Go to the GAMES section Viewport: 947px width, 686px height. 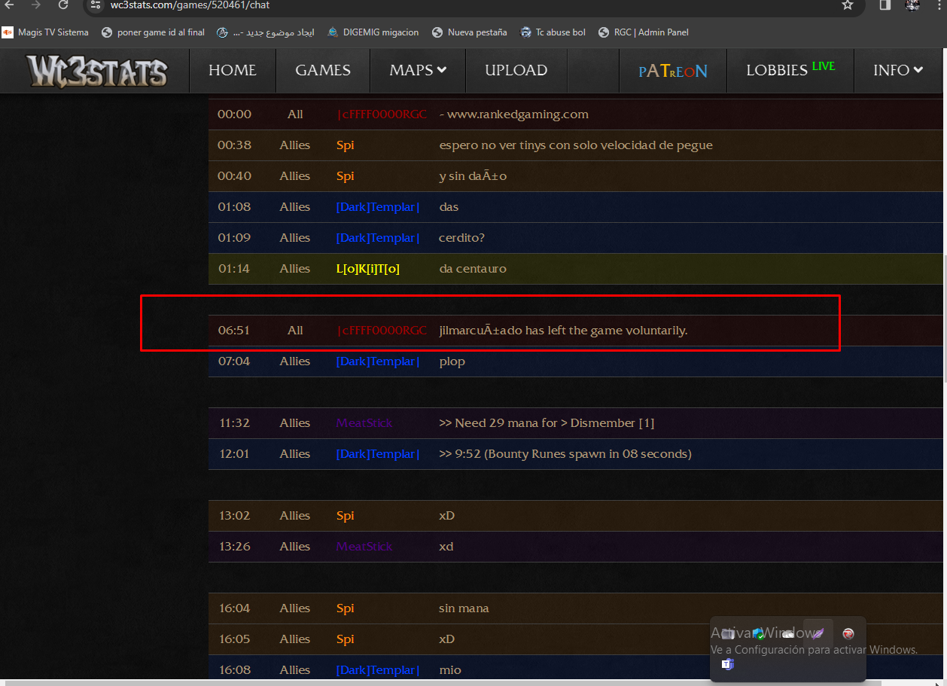323,70
